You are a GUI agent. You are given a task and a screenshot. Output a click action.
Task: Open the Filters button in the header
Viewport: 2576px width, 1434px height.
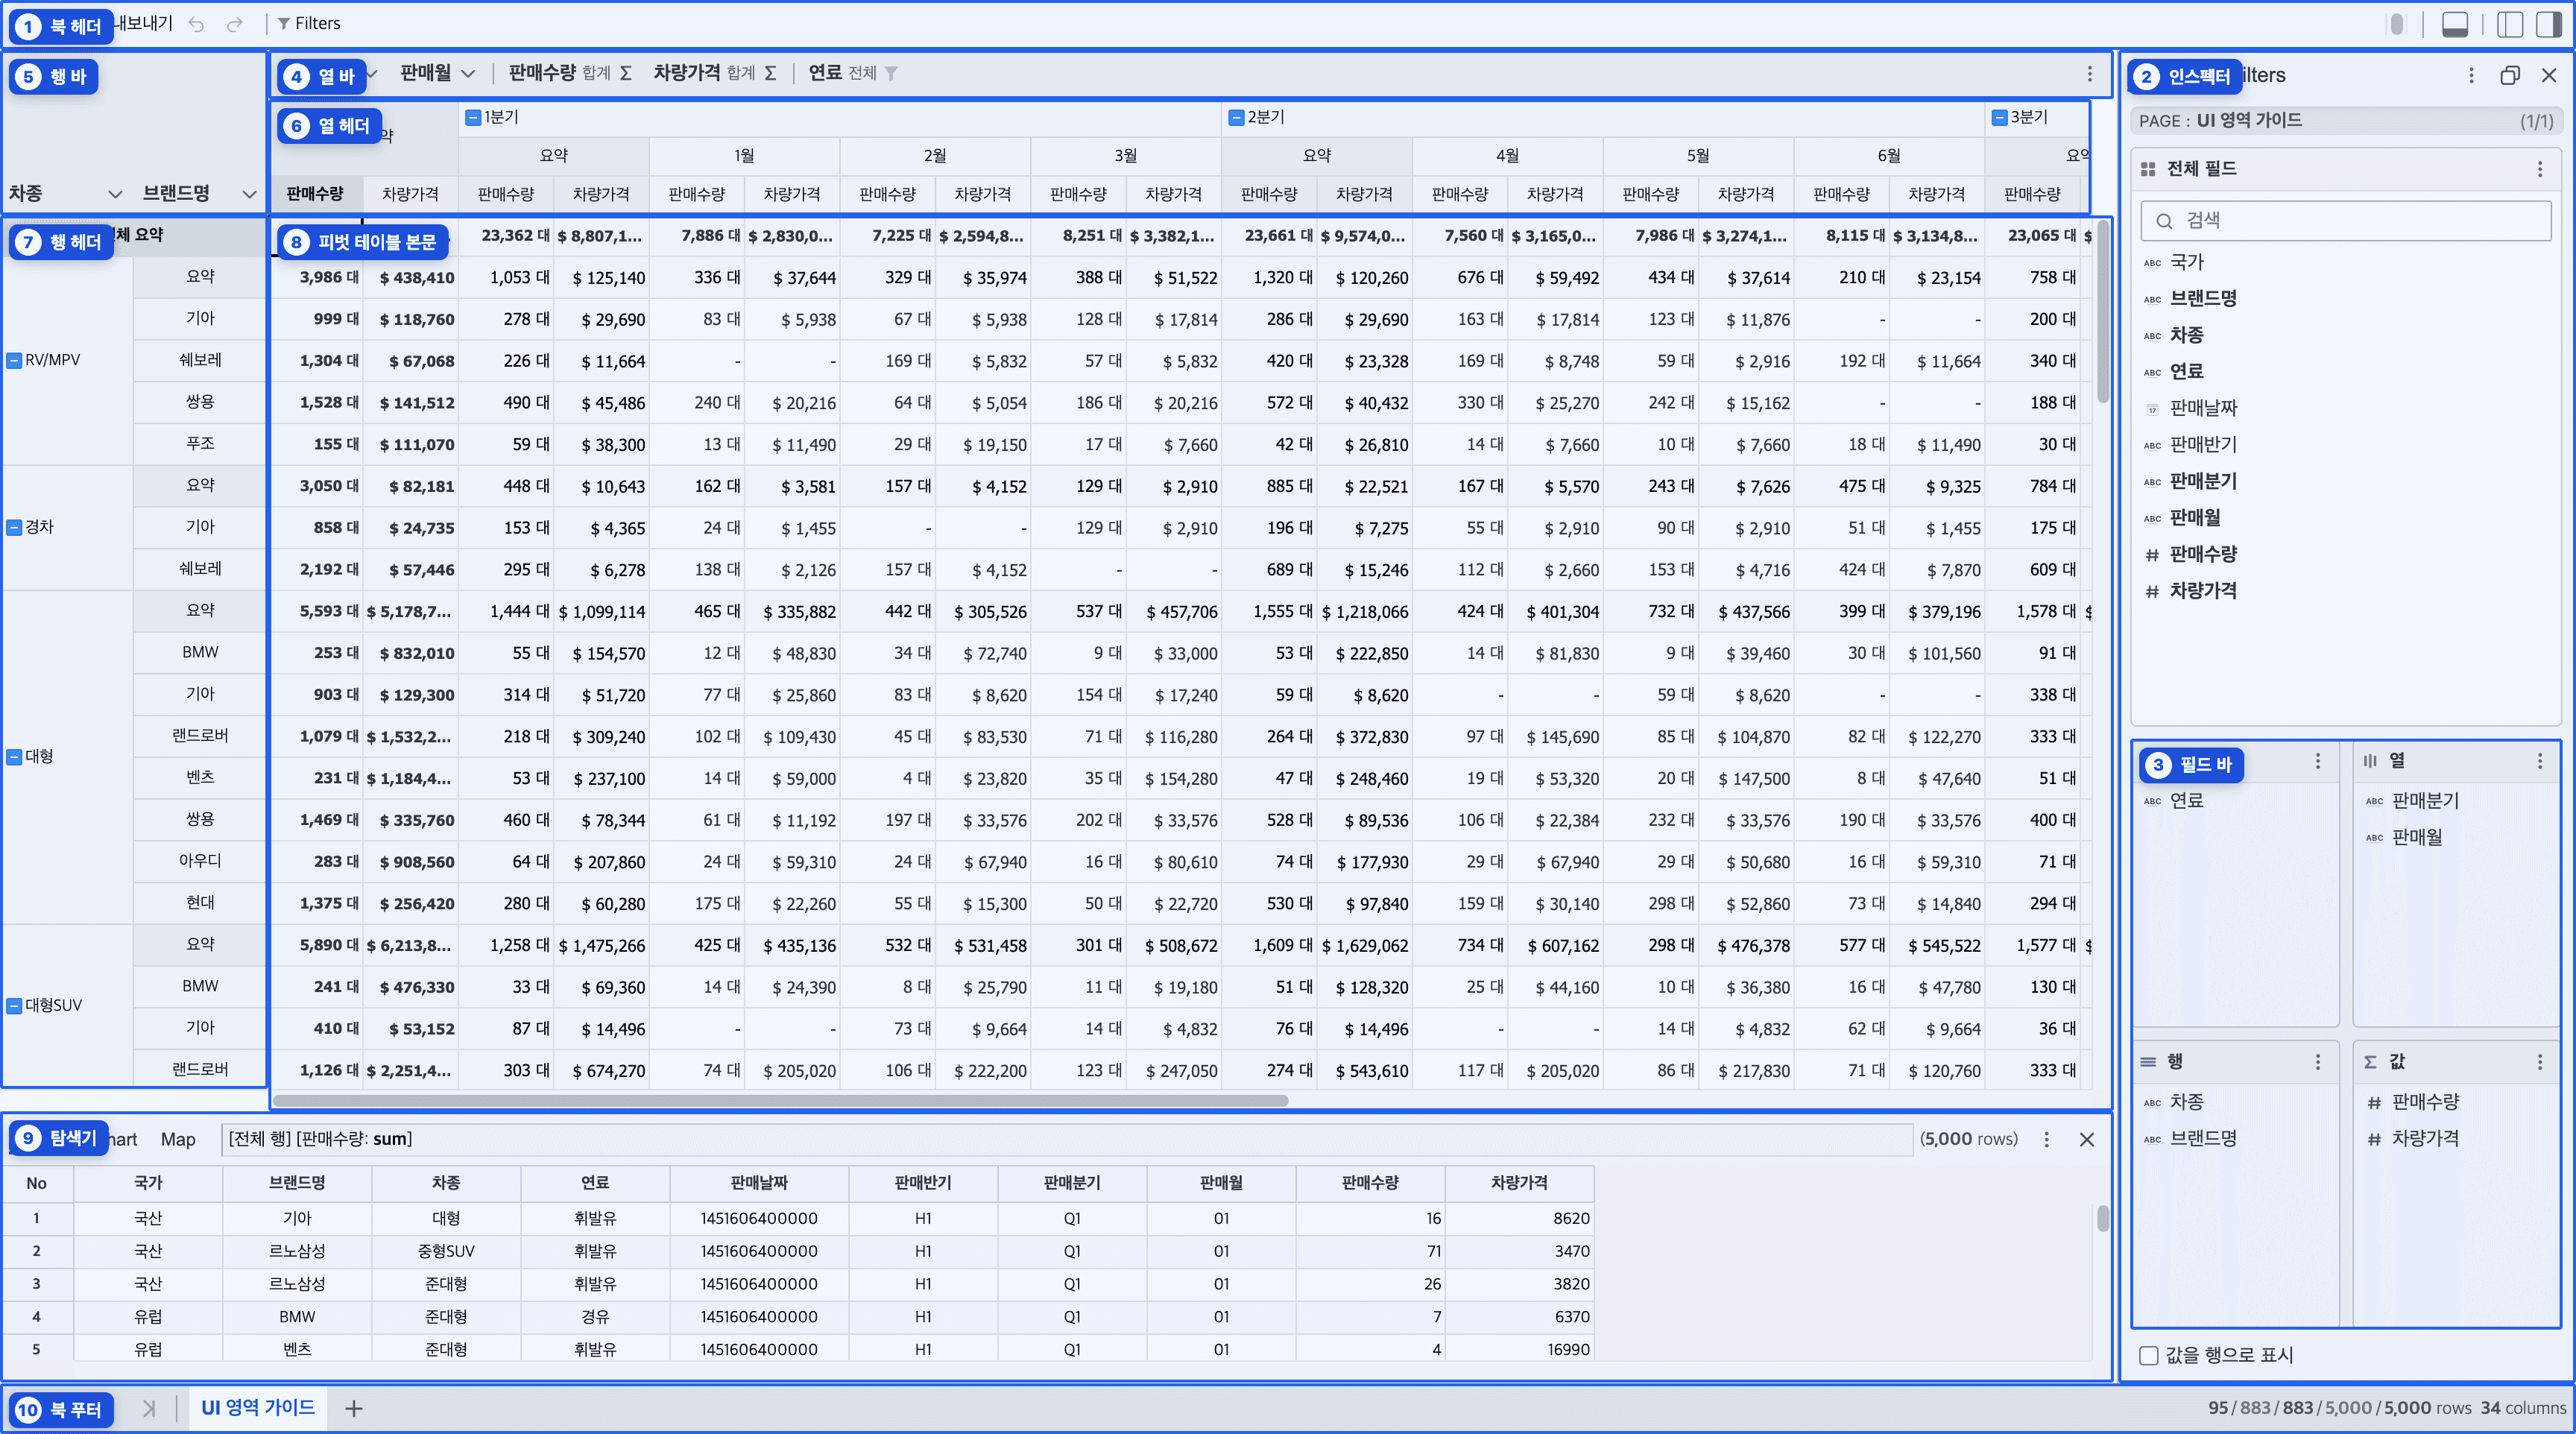click(x=309, y=24)
